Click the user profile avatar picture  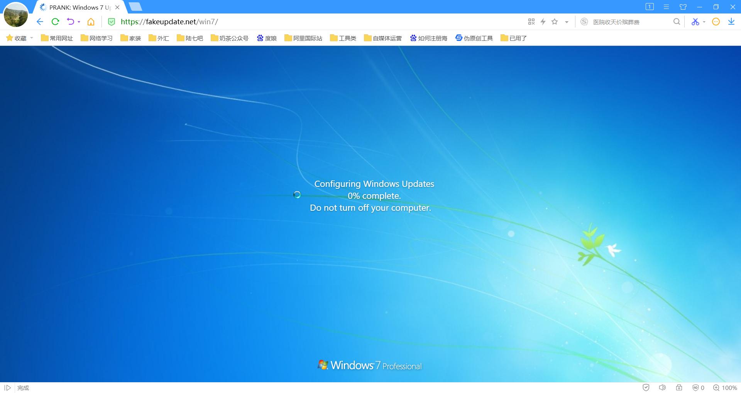16,15
